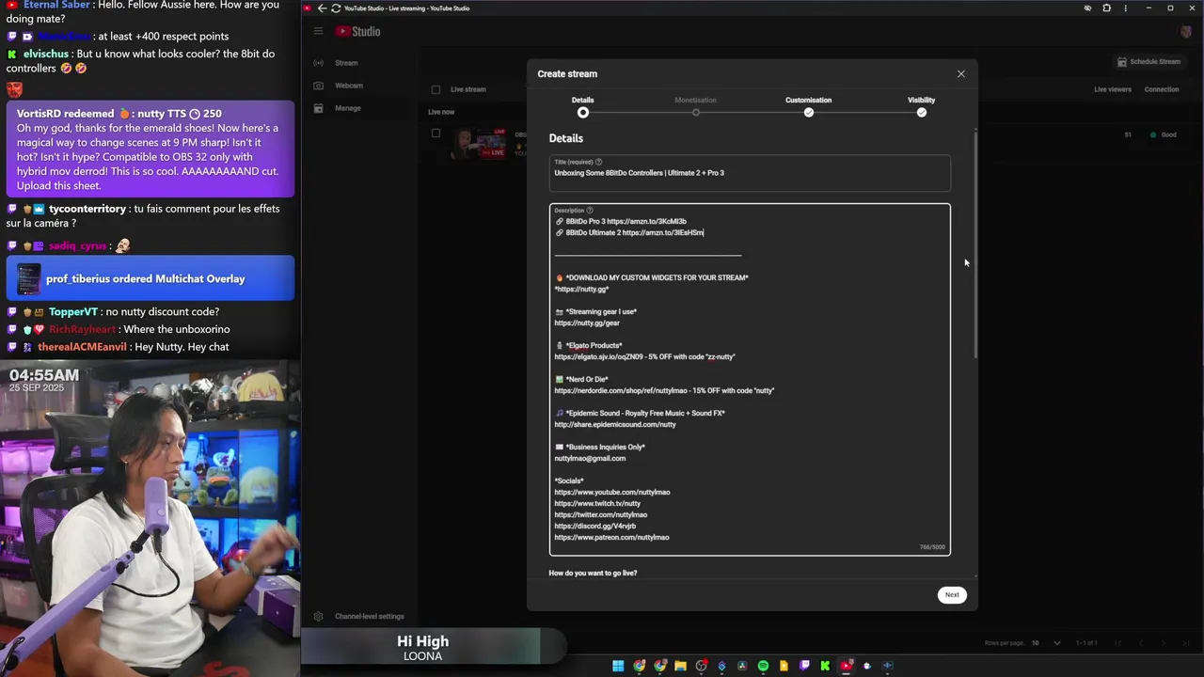
Task: Click inside the Description text area
Action: click(x=750, y=379)
